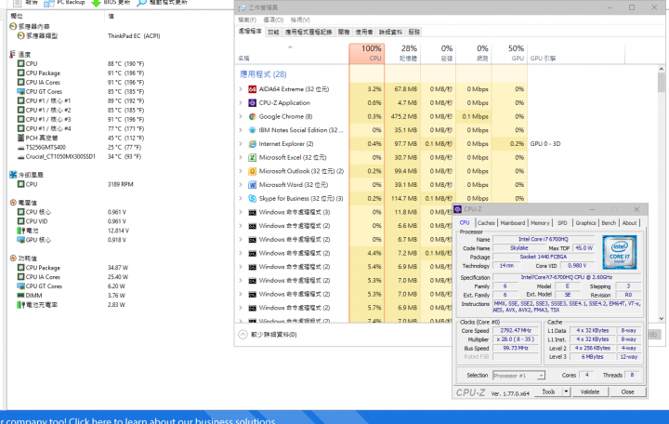Click the lightning icon of the 電壓值 section
This screenshot has width=669, height=424.
(13, 203)
